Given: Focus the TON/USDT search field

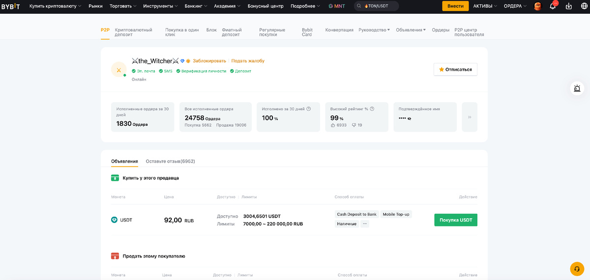Looking at the screenshot, I should point(376,6).
